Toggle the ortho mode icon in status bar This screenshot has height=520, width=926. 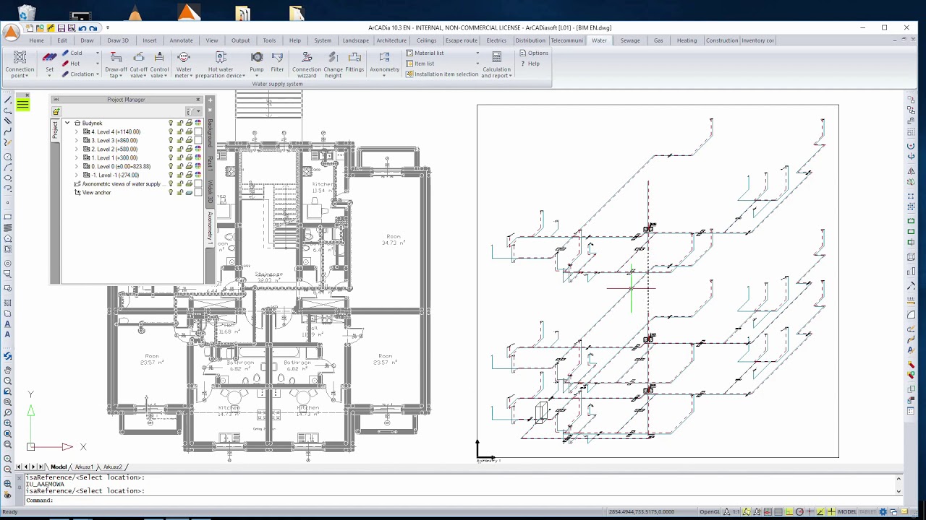tap(789, 512)
